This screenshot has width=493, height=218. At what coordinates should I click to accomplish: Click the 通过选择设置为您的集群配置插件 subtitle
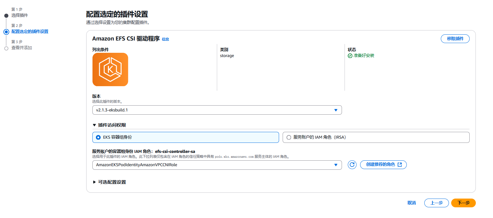118,23
